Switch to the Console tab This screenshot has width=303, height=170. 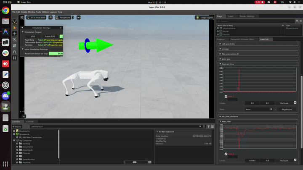[30, 122]
